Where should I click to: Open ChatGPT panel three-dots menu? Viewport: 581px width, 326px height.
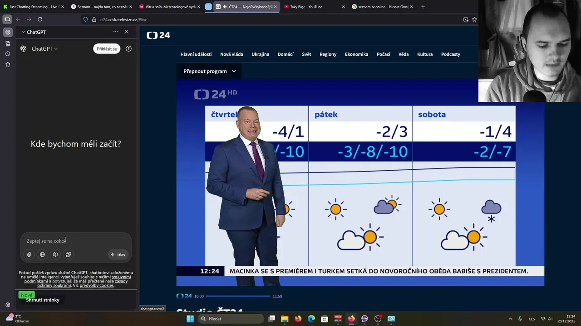click(x=115, y=32)
